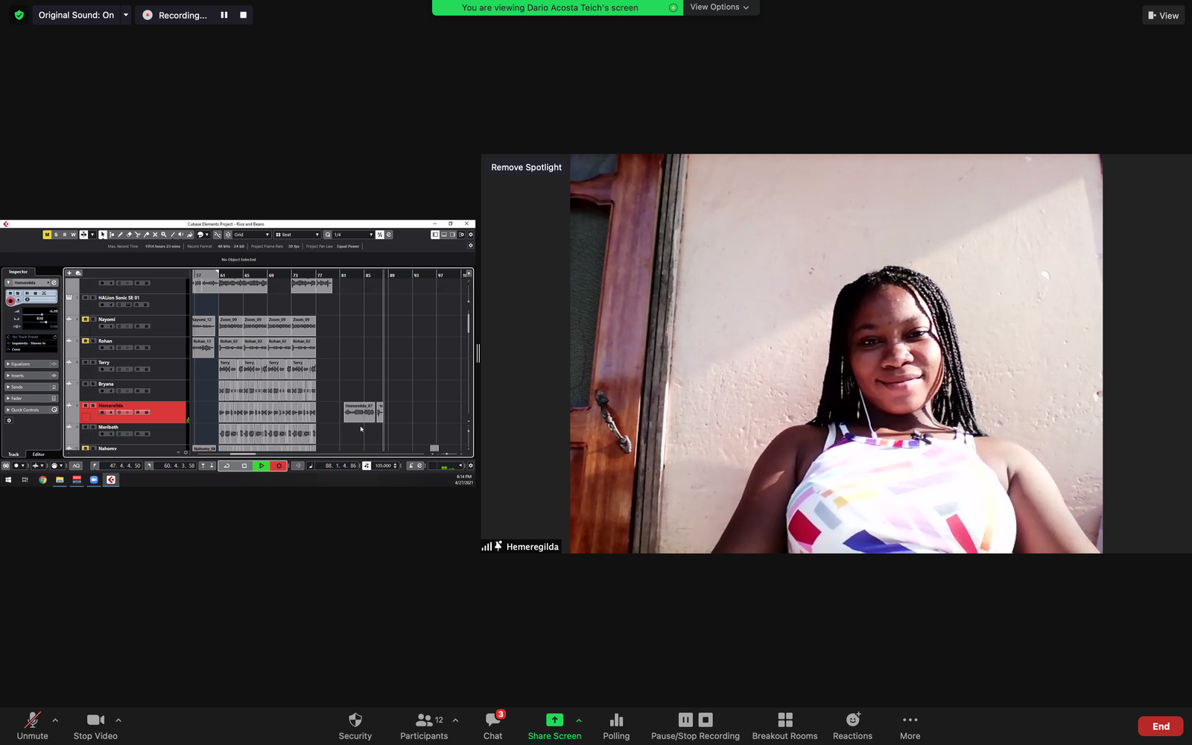Click the Security shield icon
1192x745 pixels.
click(355, 720)
